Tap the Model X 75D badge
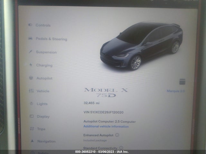Viewport: 206px width, 154px height. (106, 93)
